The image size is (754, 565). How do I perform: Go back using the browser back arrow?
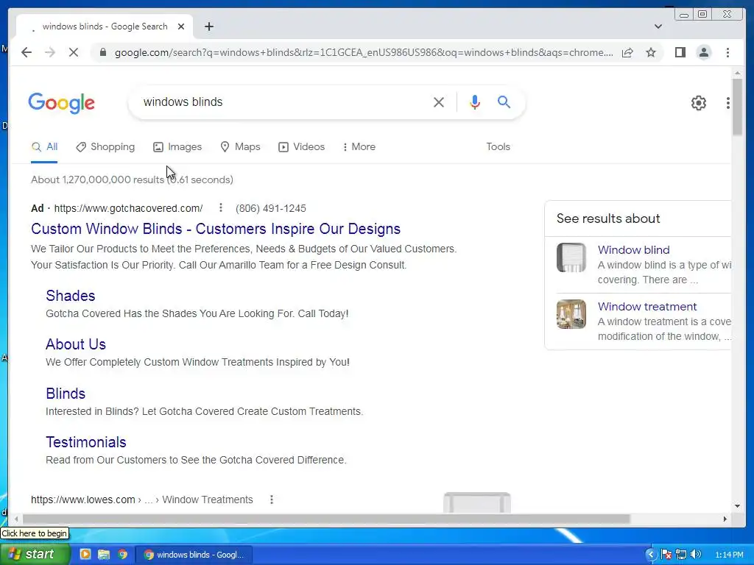[27, 52]
